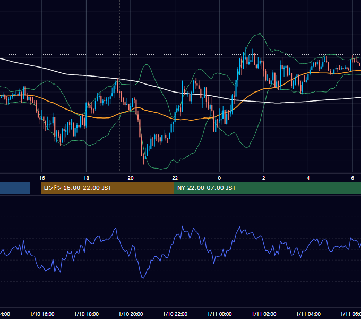Click the 1/11 04:00 time label
The height and width of the screenshot is (319, 361).
[x=308, y=314]
